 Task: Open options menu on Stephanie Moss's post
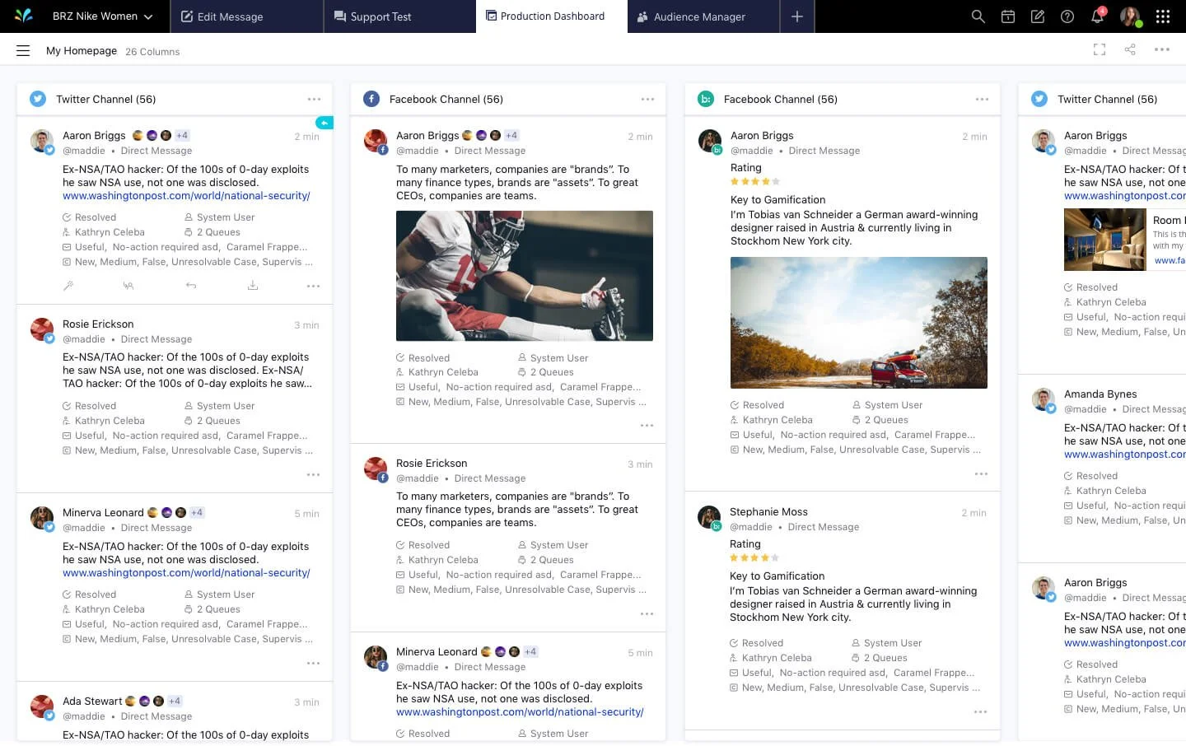click(x=981, y=711)
